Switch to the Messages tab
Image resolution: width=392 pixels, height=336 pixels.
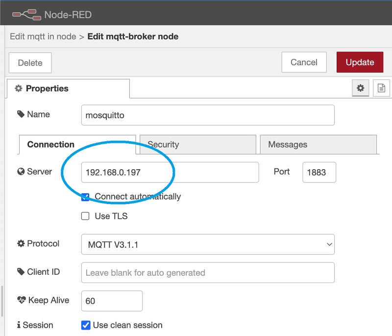click(318, 144)
